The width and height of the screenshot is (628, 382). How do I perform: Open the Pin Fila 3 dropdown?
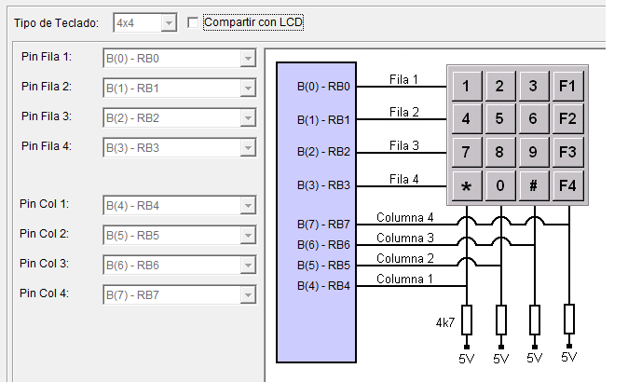(x=180, y=118)
